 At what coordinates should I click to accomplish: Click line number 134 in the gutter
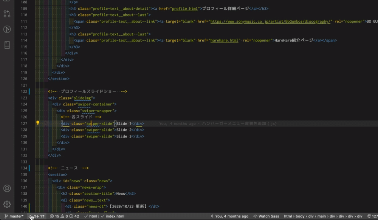pyautogui.click(x=24, y=168)
